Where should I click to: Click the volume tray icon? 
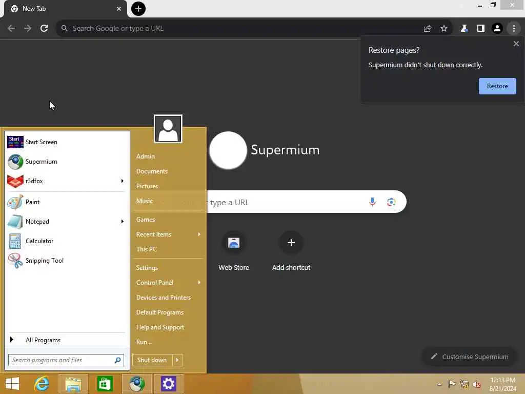pyautogui.click(x=477, y=384)
